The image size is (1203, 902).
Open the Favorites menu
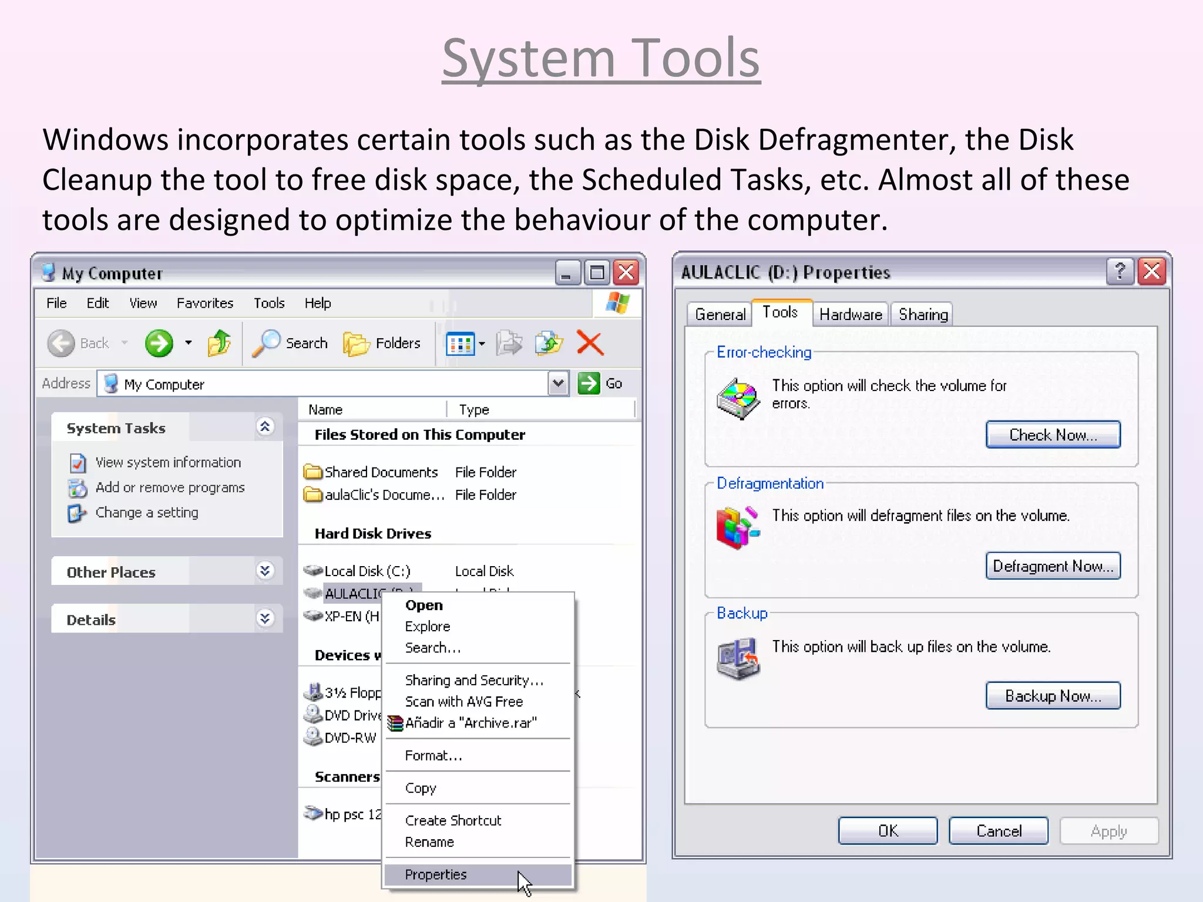click(x=205, y=303)
